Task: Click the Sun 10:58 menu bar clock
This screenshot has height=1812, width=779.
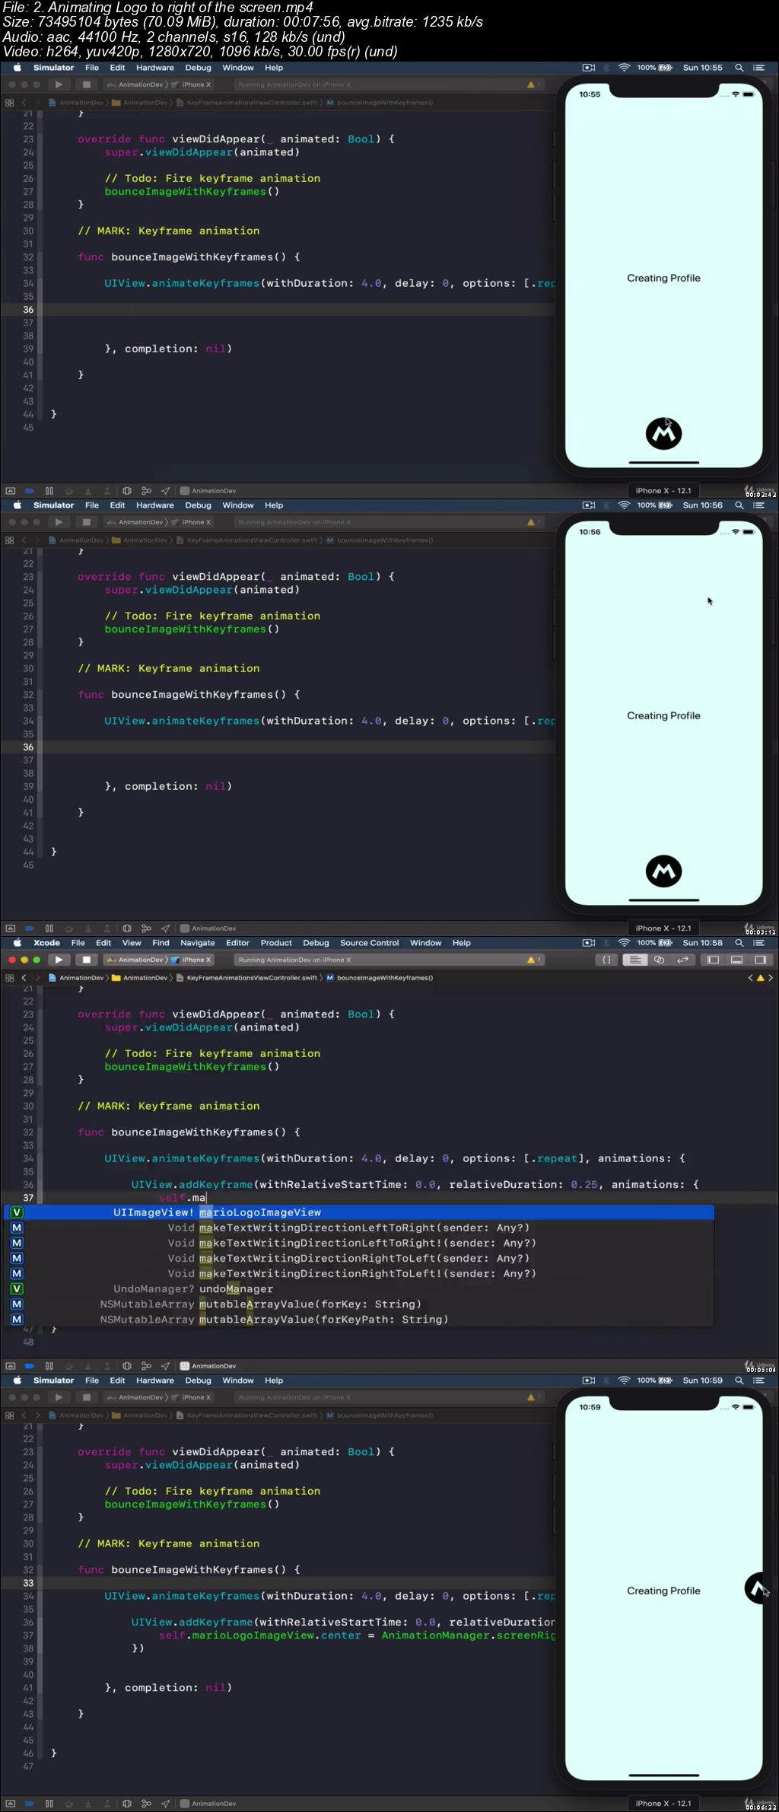Action: [702, 943]
